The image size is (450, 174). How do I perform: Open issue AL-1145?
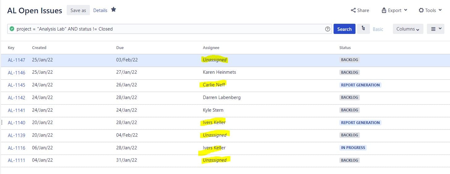click(x=16, y=85)
